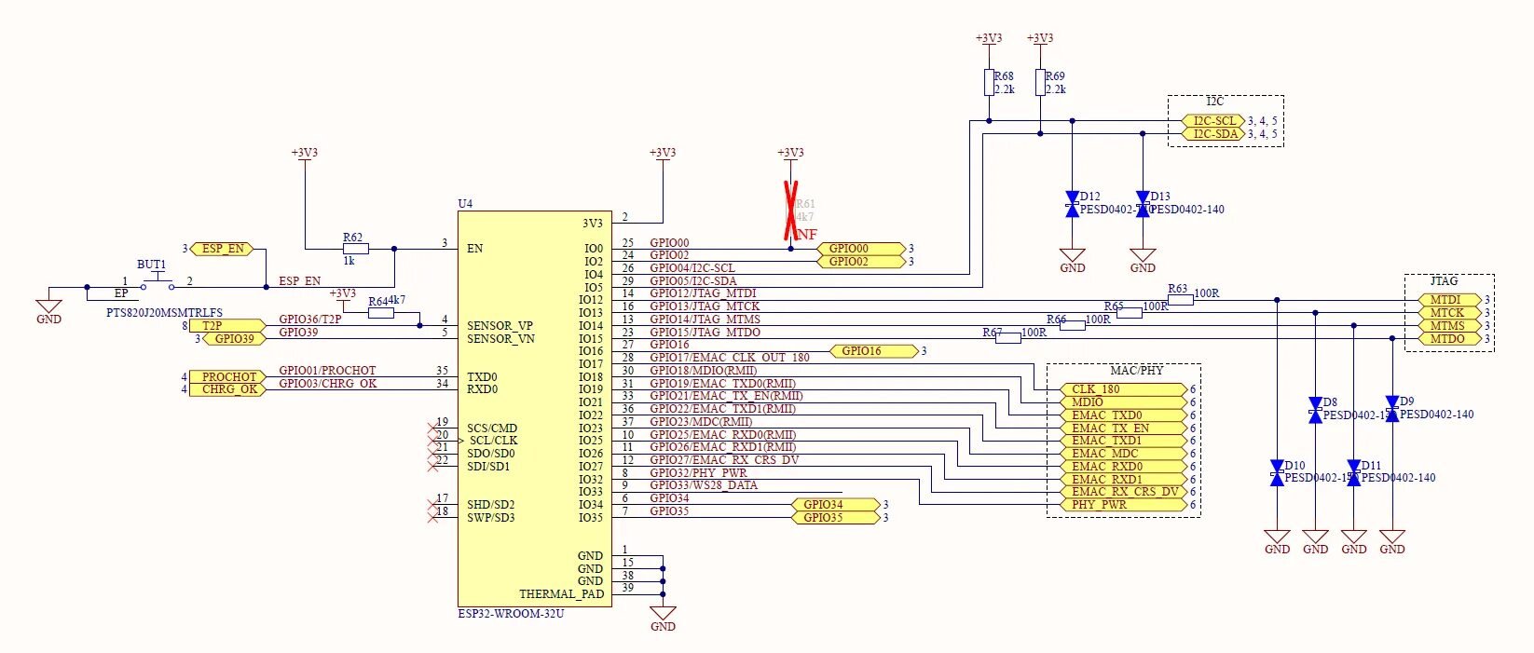
Task: Select the D10 diode symbol
Action: pos(1277,473)
